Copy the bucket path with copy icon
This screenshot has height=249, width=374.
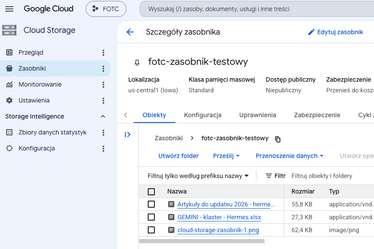tap(278, 139)
